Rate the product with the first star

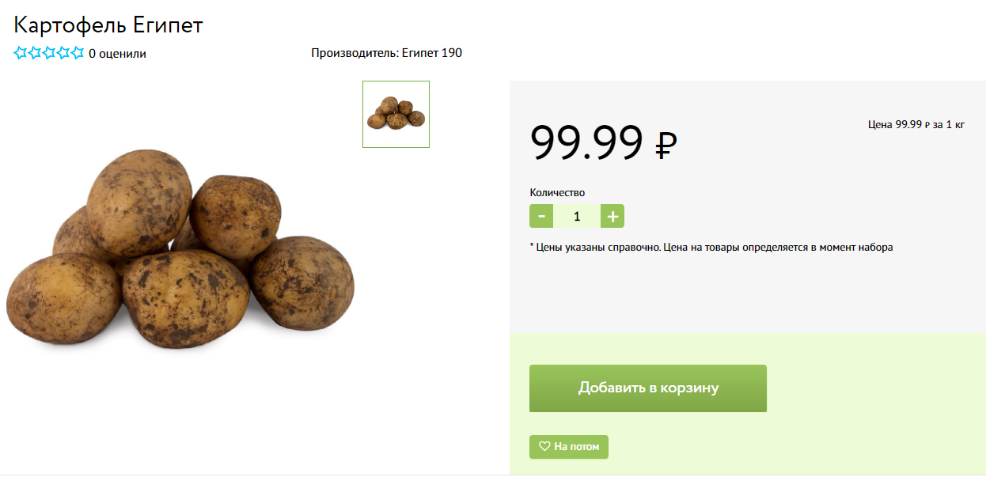[21, 53]
